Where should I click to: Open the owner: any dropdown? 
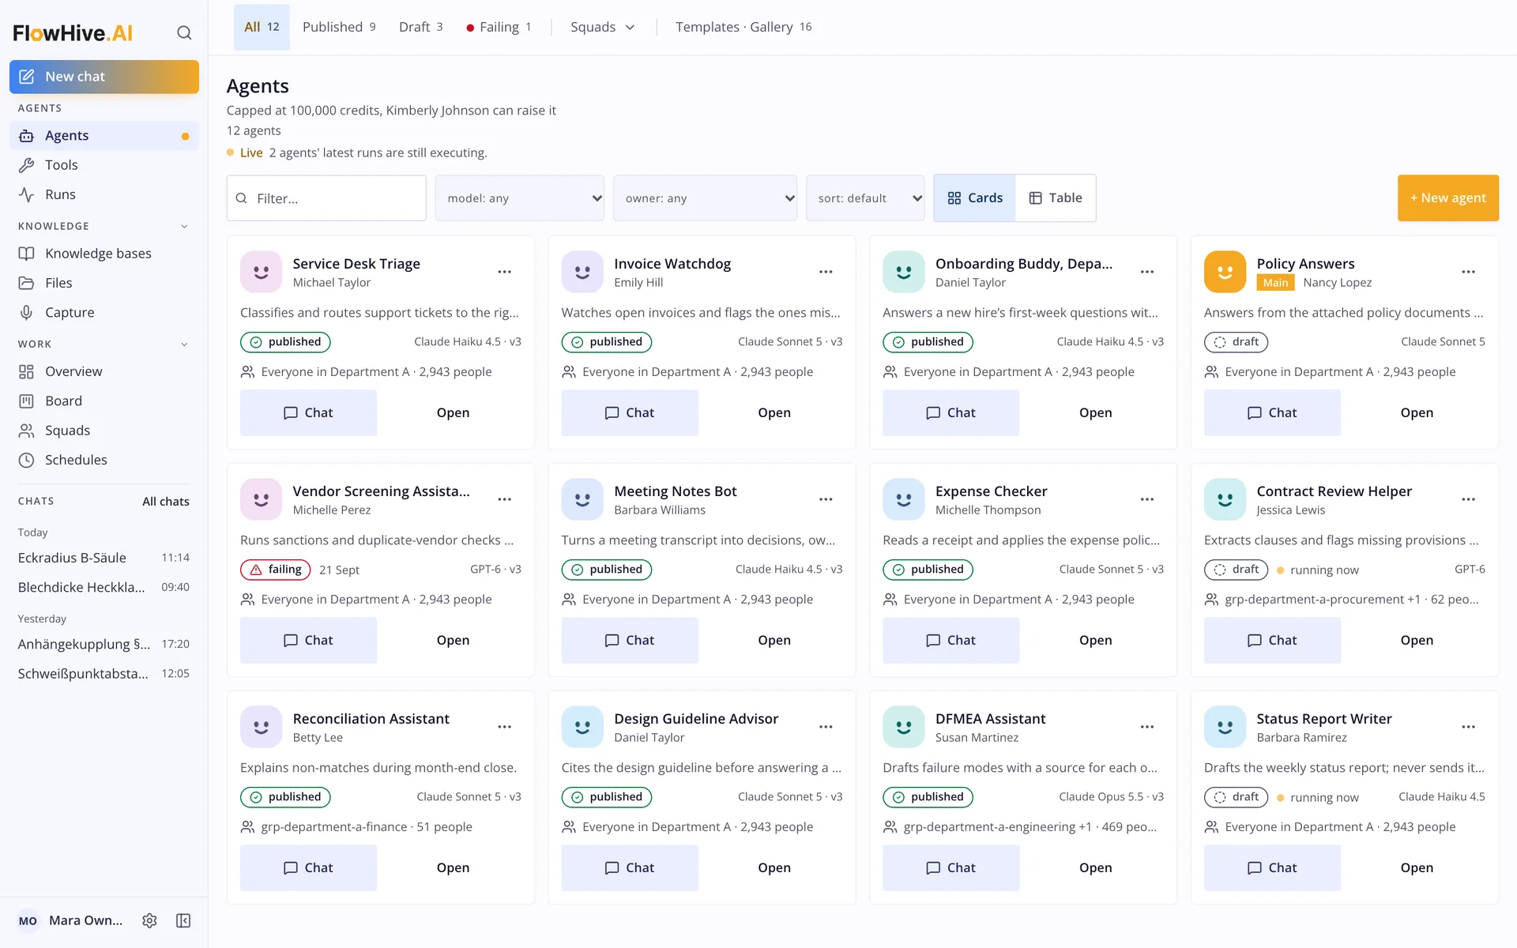[705, 198]
